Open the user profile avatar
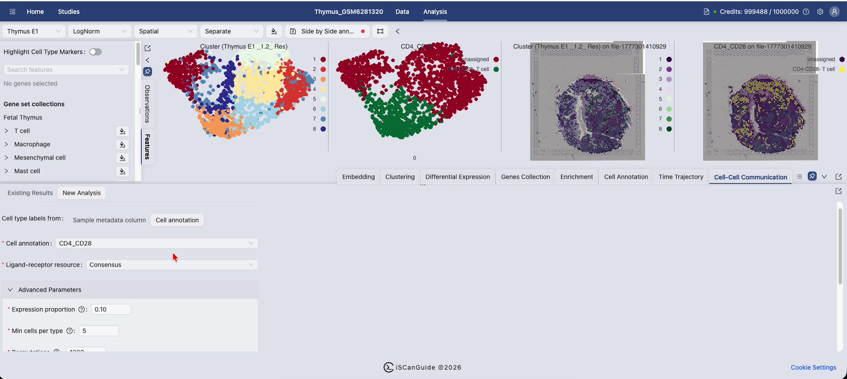Screen dimensions: 847x379 pyautogui.click(x=835, y=12)
